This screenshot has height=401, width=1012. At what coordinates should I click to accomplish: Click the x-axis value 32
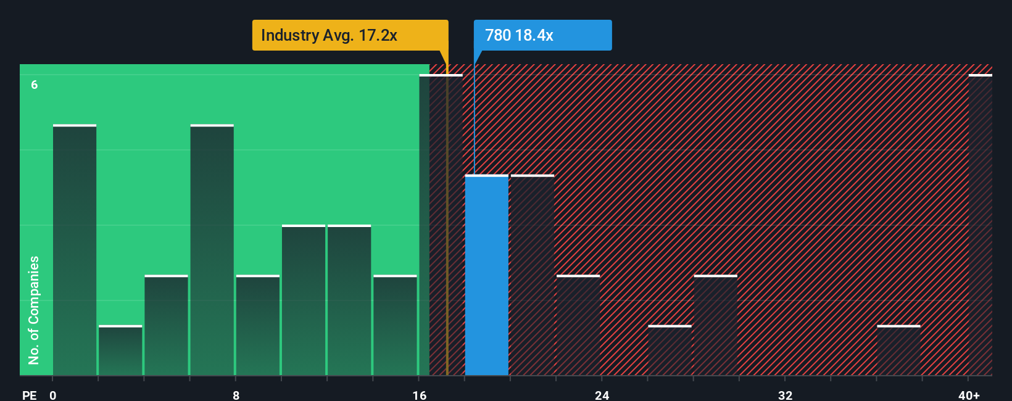point(785,395)
